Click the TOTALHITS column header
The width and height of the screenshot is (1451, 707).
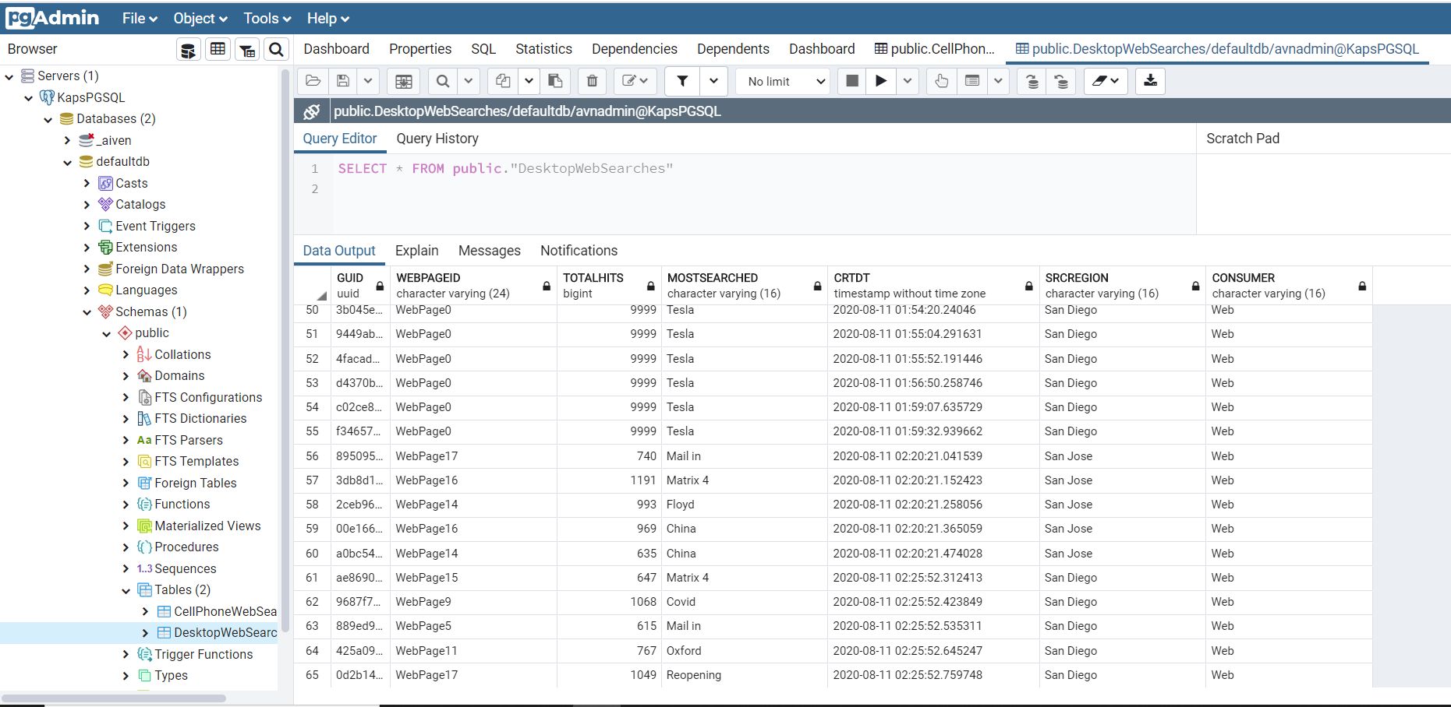(x=609, y=286)
